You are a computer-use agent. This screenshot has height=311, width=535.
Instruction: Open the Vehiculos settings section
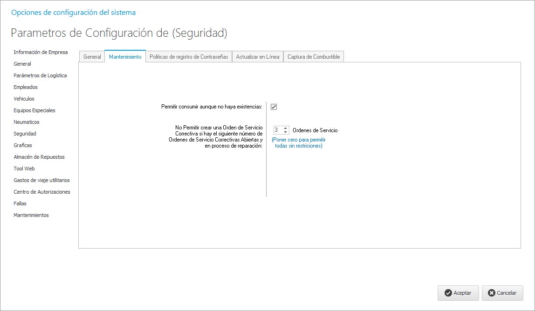coord(24,99)
